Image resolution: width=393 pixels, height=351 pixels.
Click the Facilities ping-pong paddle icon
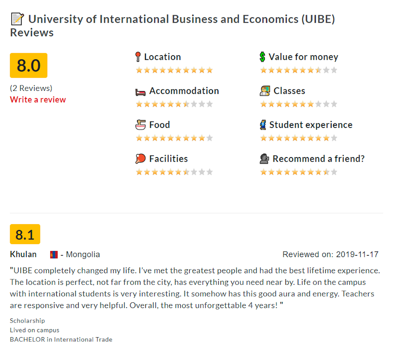point(140,159)
